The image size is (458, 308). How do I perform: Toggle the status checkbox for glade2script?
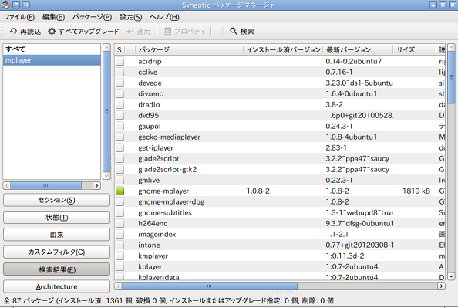pos(120,158)
